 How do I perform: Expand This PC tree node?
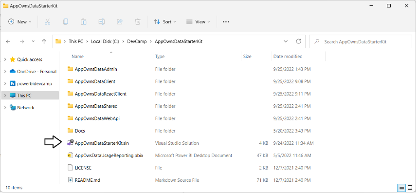[x=5, y=96]
